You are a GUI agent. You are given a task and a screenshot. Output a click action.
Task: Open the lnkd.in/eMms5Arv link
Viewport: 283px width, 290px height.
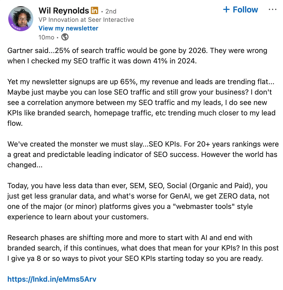[52, 279]
